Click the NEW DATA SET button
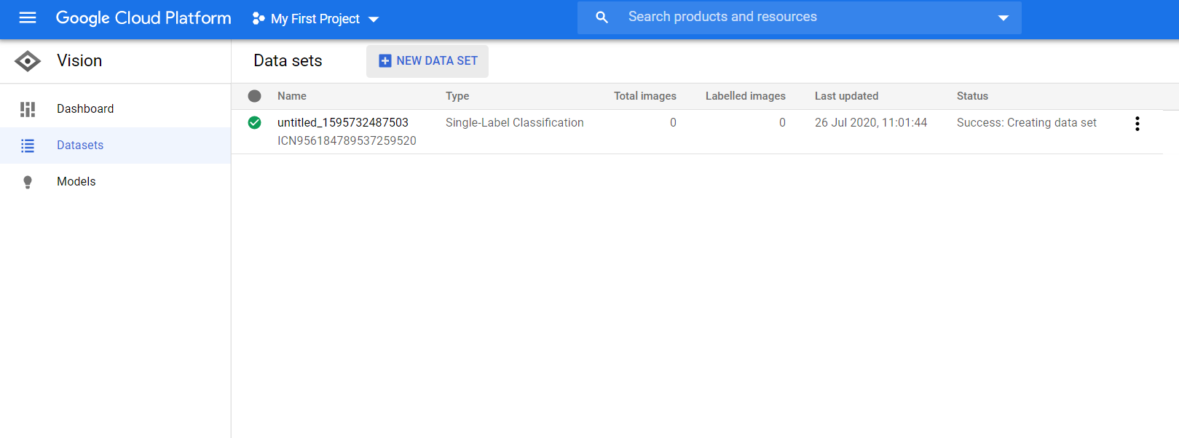1179x438 pixels. click(427, 61)
